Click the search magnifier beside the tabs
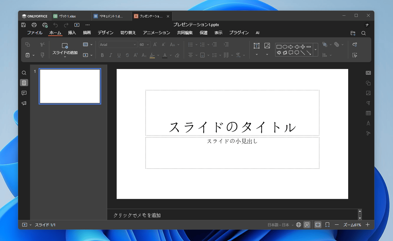The height and width of the screenshot is (241, 393). pos(364,33)
